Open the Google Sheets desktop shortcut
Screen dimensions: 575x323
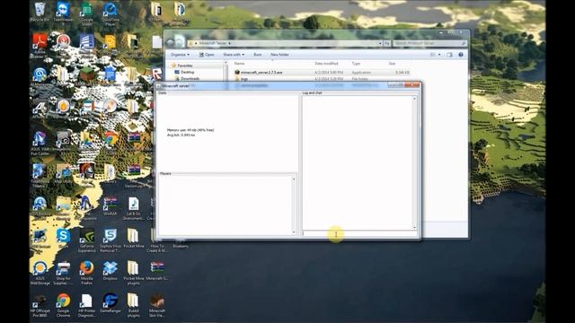pos(86,13)
